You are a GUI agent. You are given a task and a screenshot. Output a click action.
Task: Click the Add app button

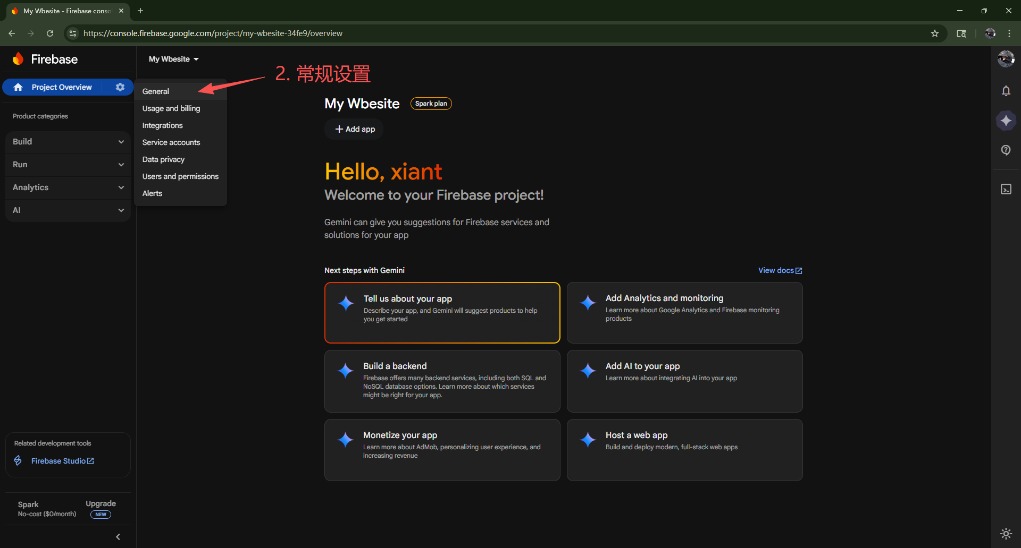pyautogui.click(x=355, y=129)
